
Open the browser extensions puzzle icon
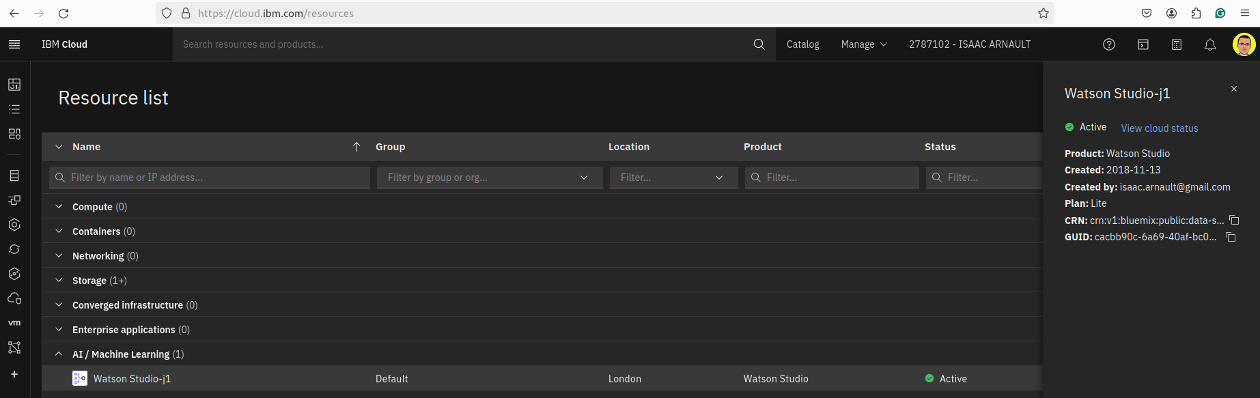click(x=1196, y=13)
